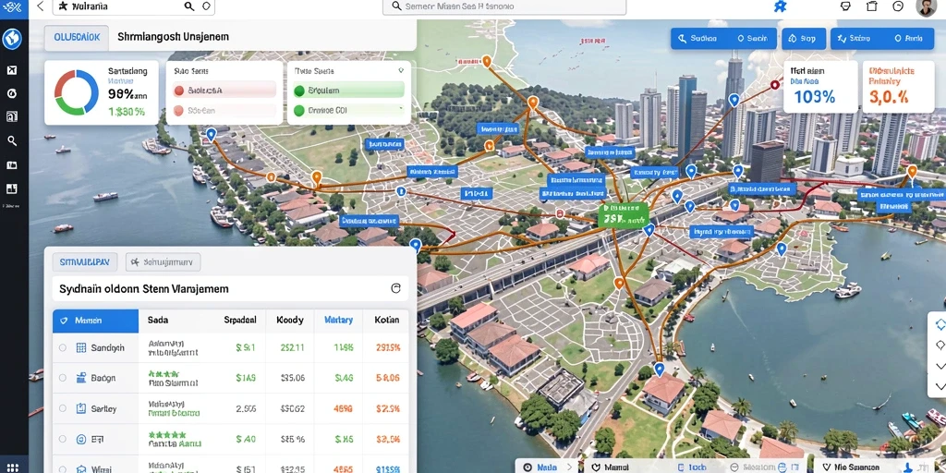Click the refresh icon in Sydnain oldonn header
Image resolution: width=946 pixels, height=473 pixels.
pyautogui.click(x=395, y=288)
